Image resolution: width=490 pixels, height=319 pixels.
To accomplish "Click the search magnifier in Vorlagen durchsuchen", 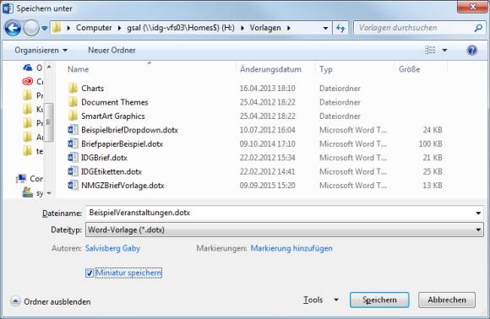I will point(478,28).
